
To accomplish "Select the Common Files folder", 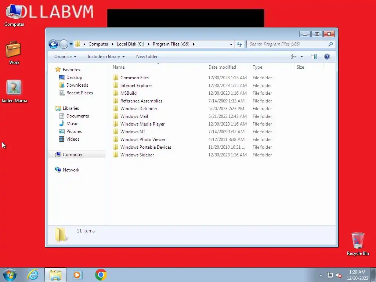I will point(134,78).
